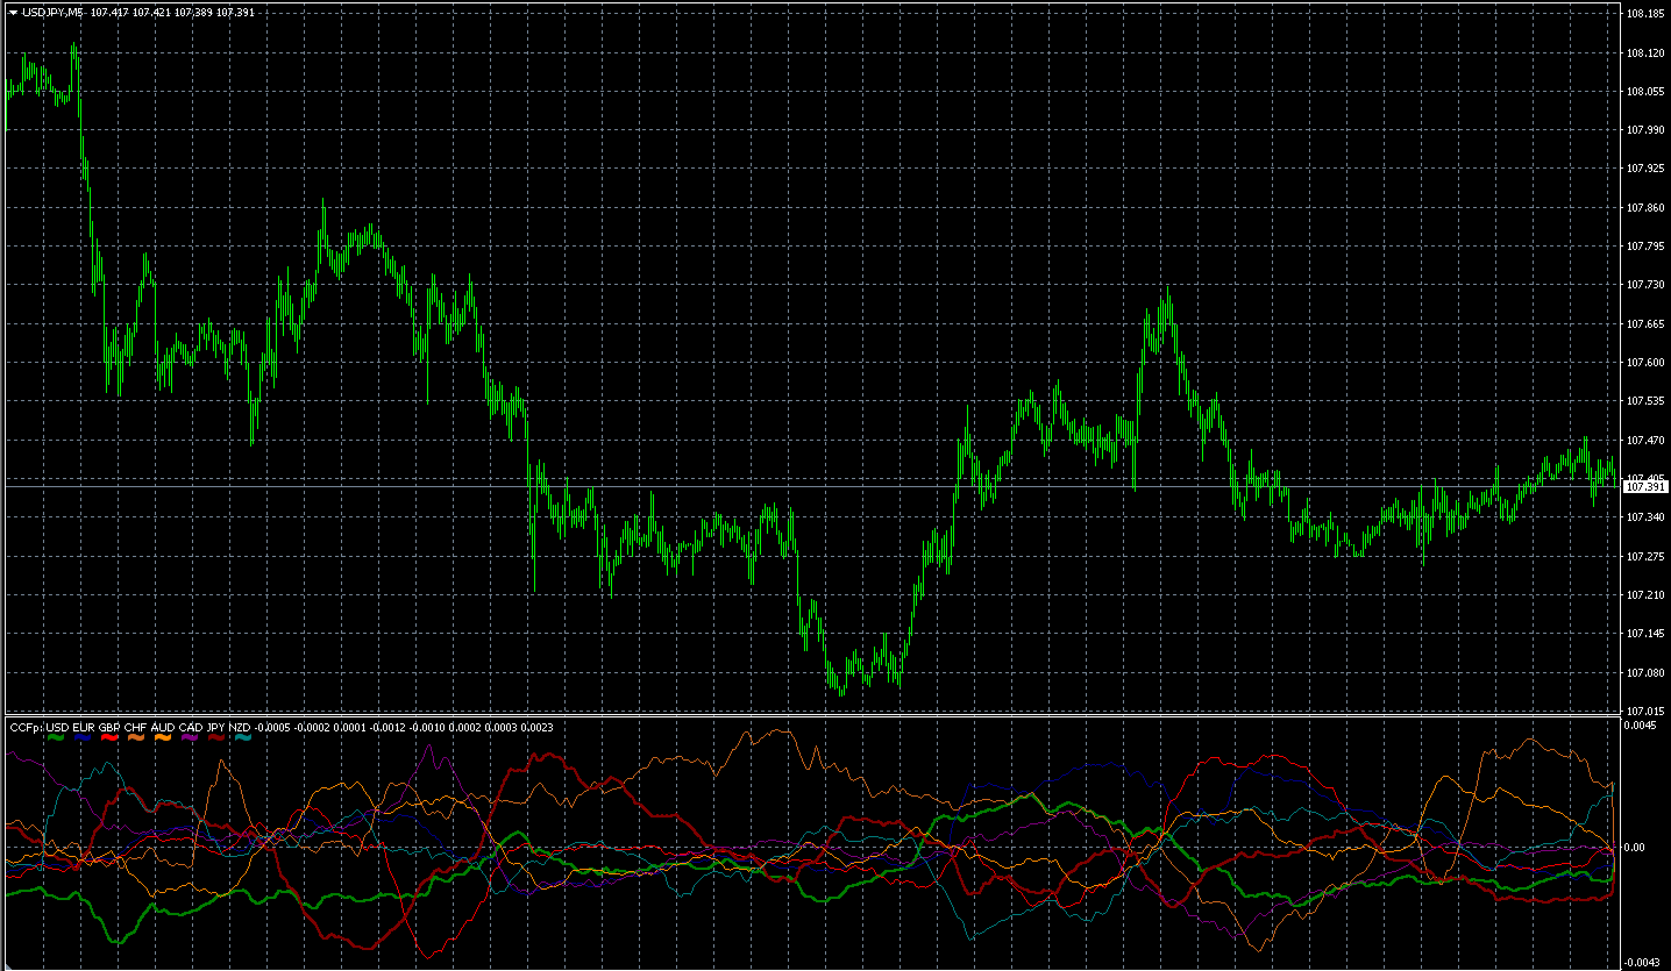The height and width of the screenshot is (971, 1671).
Task: Click the 107.015 price axis label
Action: 1645,711
